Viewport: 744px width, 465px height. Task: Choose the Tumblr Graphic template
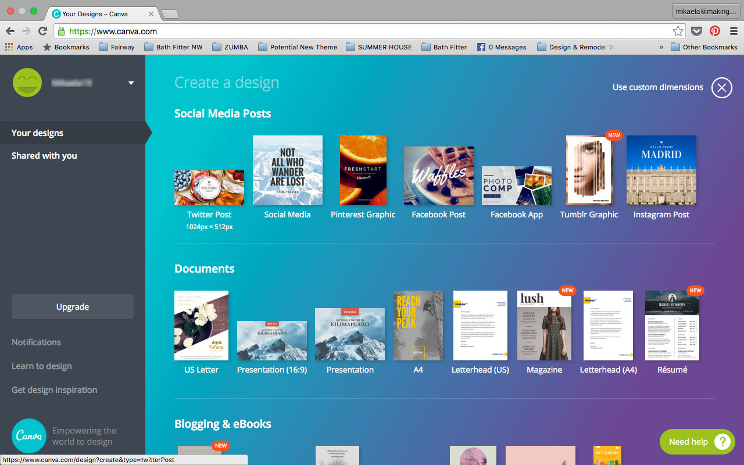[x=589, y=170]
